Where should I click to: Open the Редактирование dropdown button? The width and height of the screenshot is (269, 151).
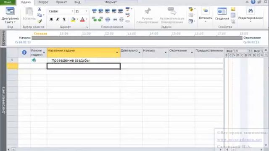[x=251, y=15]
